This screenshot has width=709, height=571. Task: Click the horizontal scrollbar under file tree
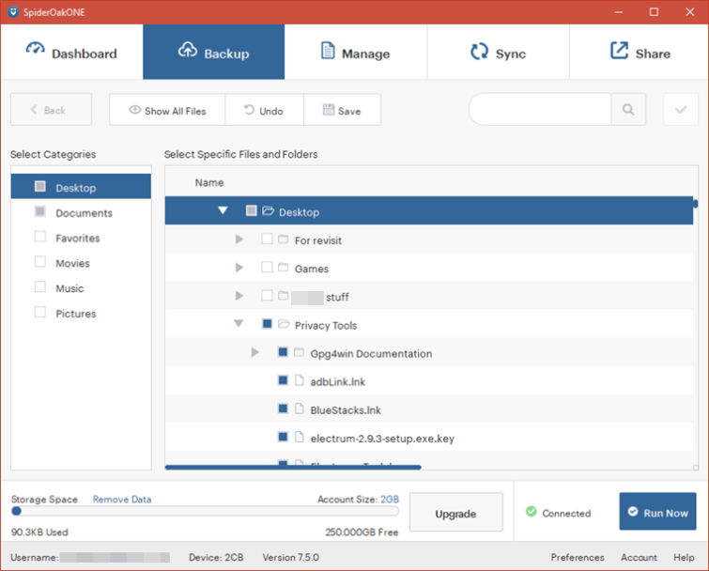coord(293,467)
